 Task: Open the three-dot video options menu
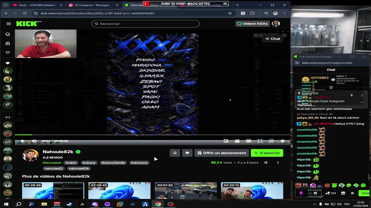point(278,163)
